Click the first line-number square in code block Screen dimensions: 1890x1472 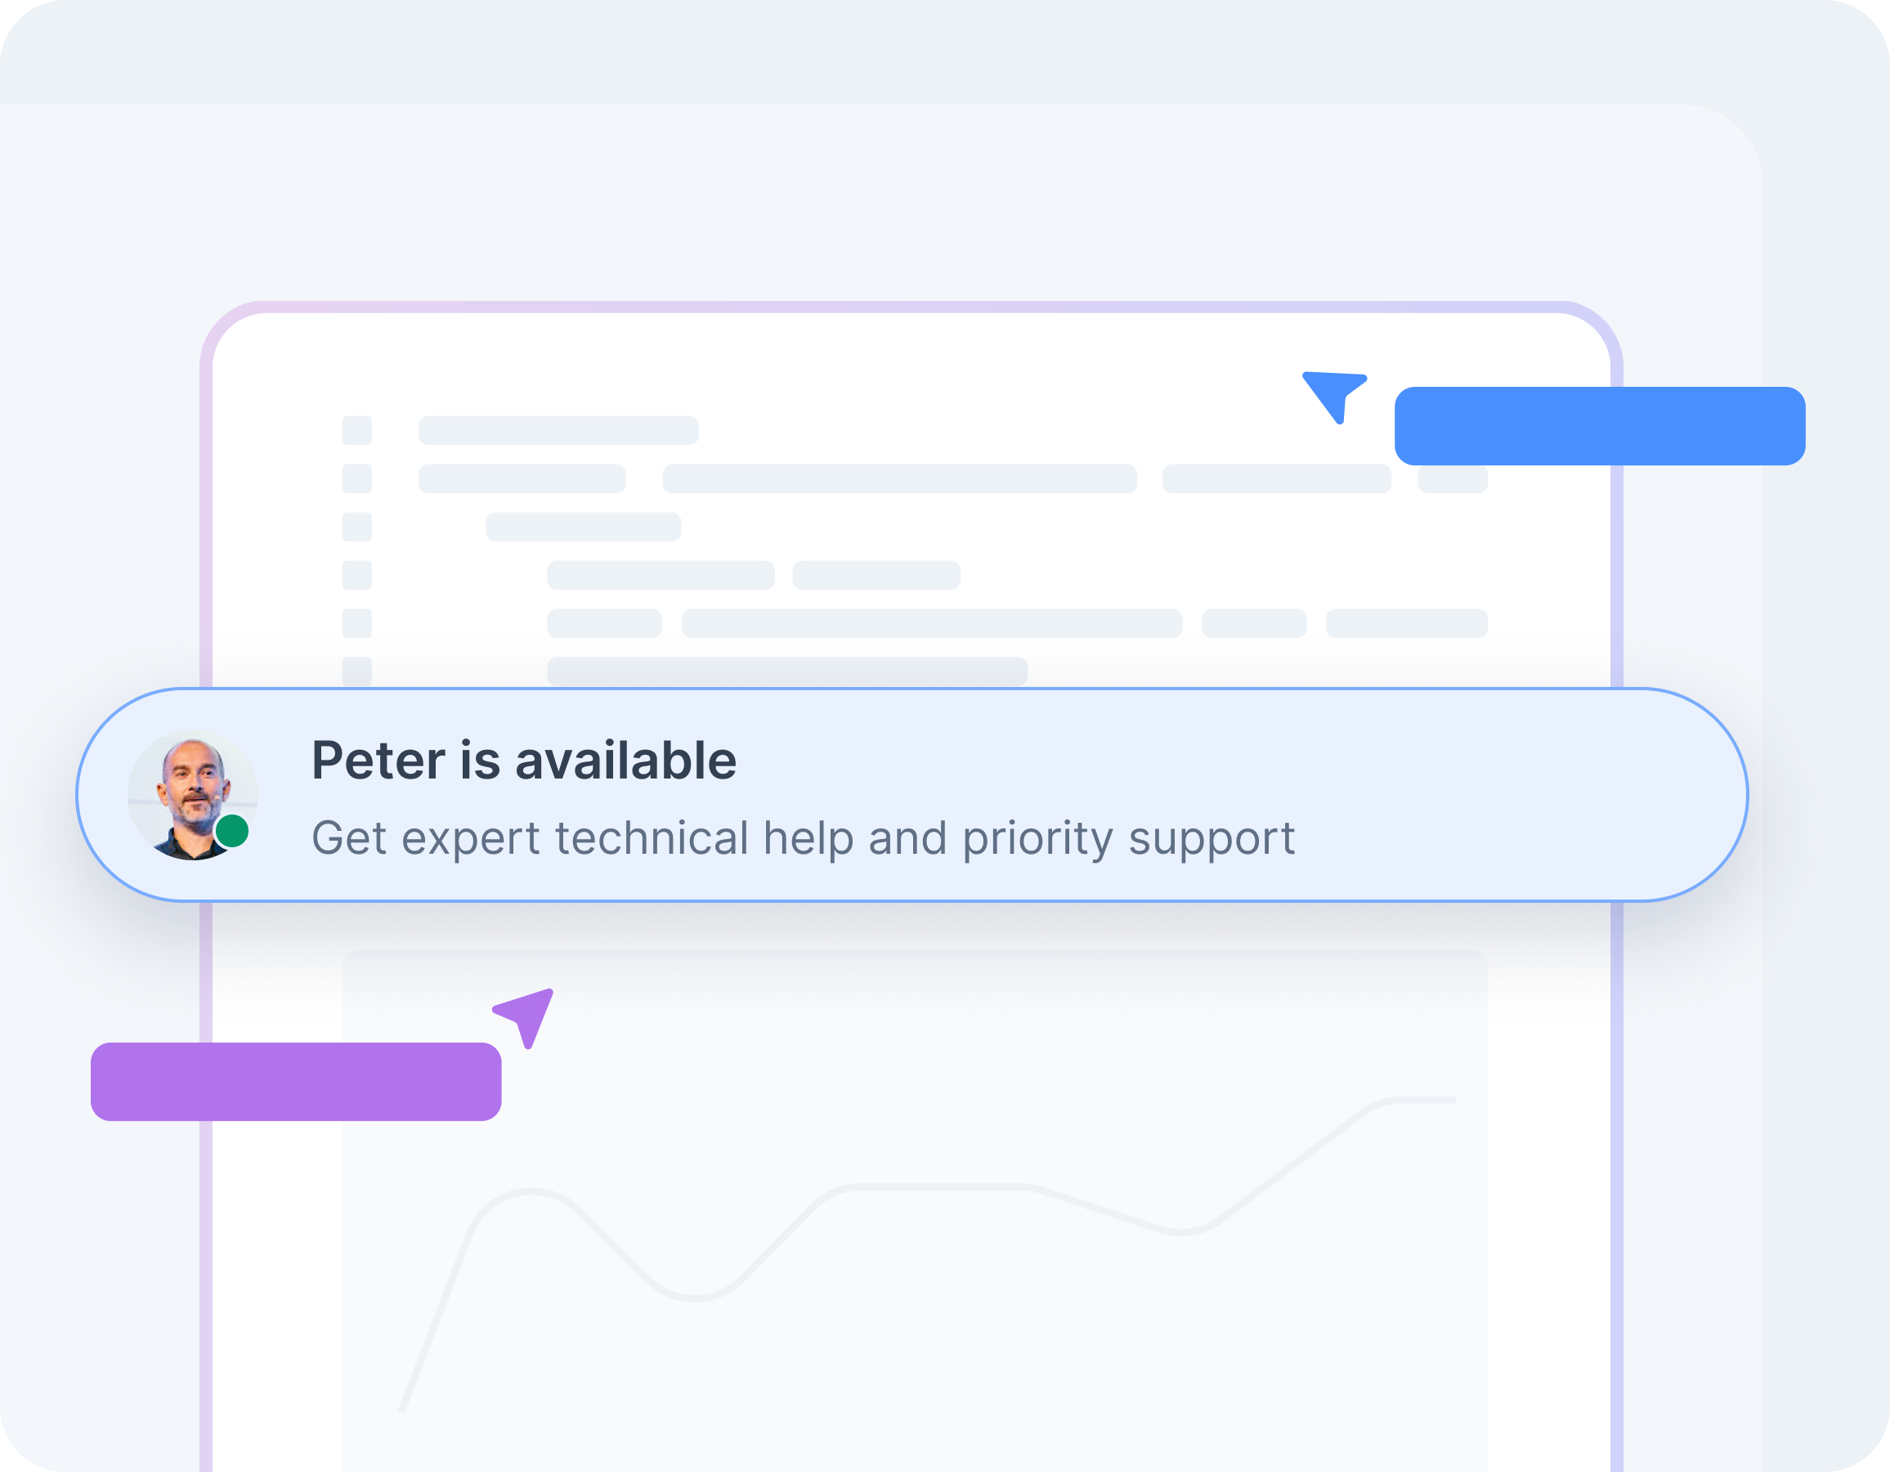(x=356, y=430)
